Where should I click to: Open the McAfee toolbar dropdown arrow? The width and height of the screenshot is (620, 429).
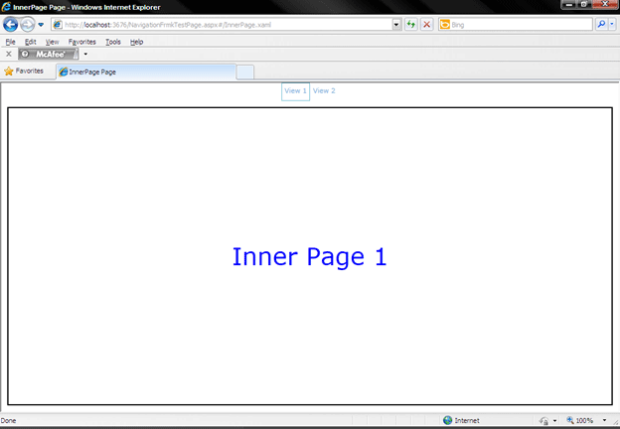coord(85,54)
